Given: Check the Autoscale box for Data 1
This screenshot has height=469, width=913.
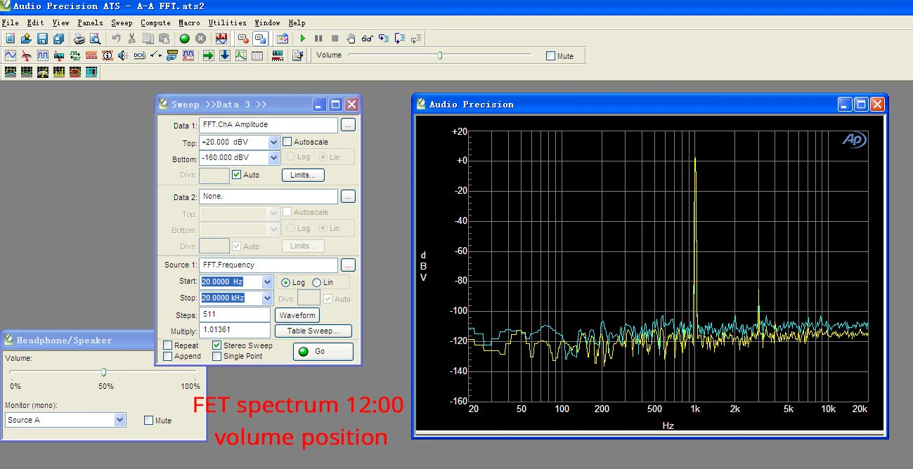Looking at the screenshot, I should pyautogui.click(x=287, y=142).
